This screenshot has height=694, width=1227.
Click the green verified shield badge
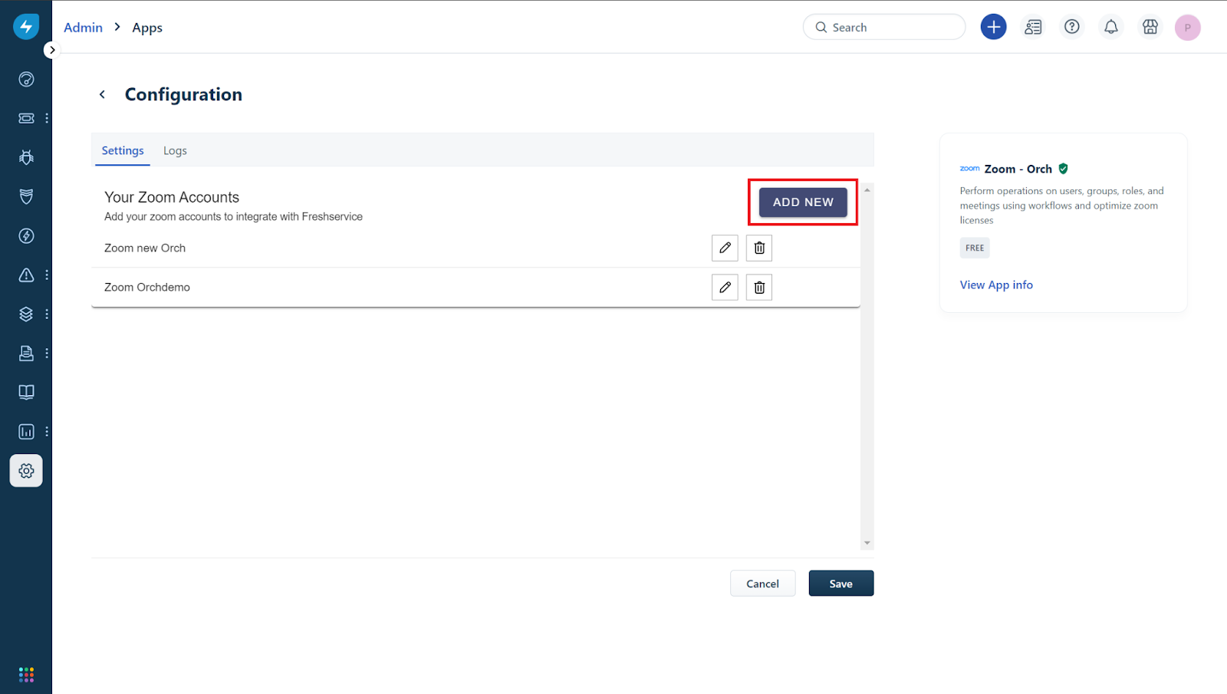tap(1063, 169)
